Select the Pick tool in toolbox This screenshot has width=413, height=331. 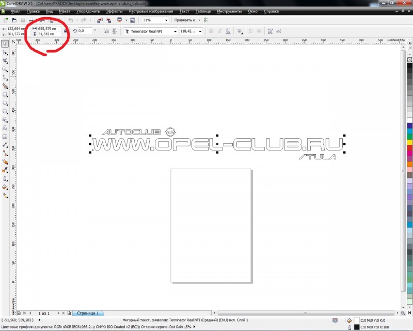5,44
